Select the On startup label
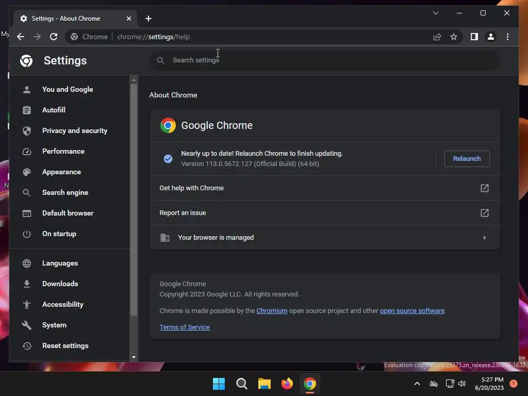528x396 pixels. (59, 234)
